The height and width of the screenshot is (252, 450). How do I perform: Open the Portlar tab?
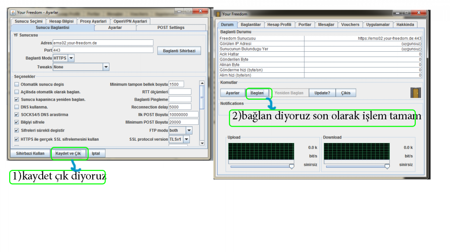click(305, 25)
